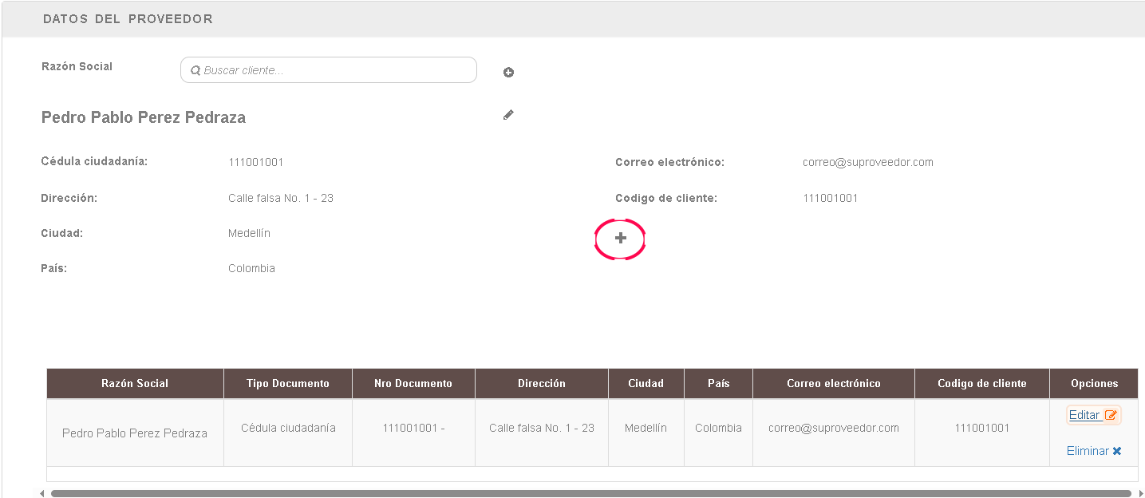Click table cell Medellín
This screenshot has height=498, width=1145.
pos(646,433)
